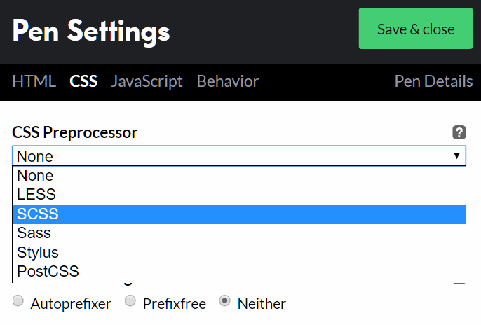This screenshot has width=481, height=325.
Task: Open Pen Details
Action: click(433, 81)
